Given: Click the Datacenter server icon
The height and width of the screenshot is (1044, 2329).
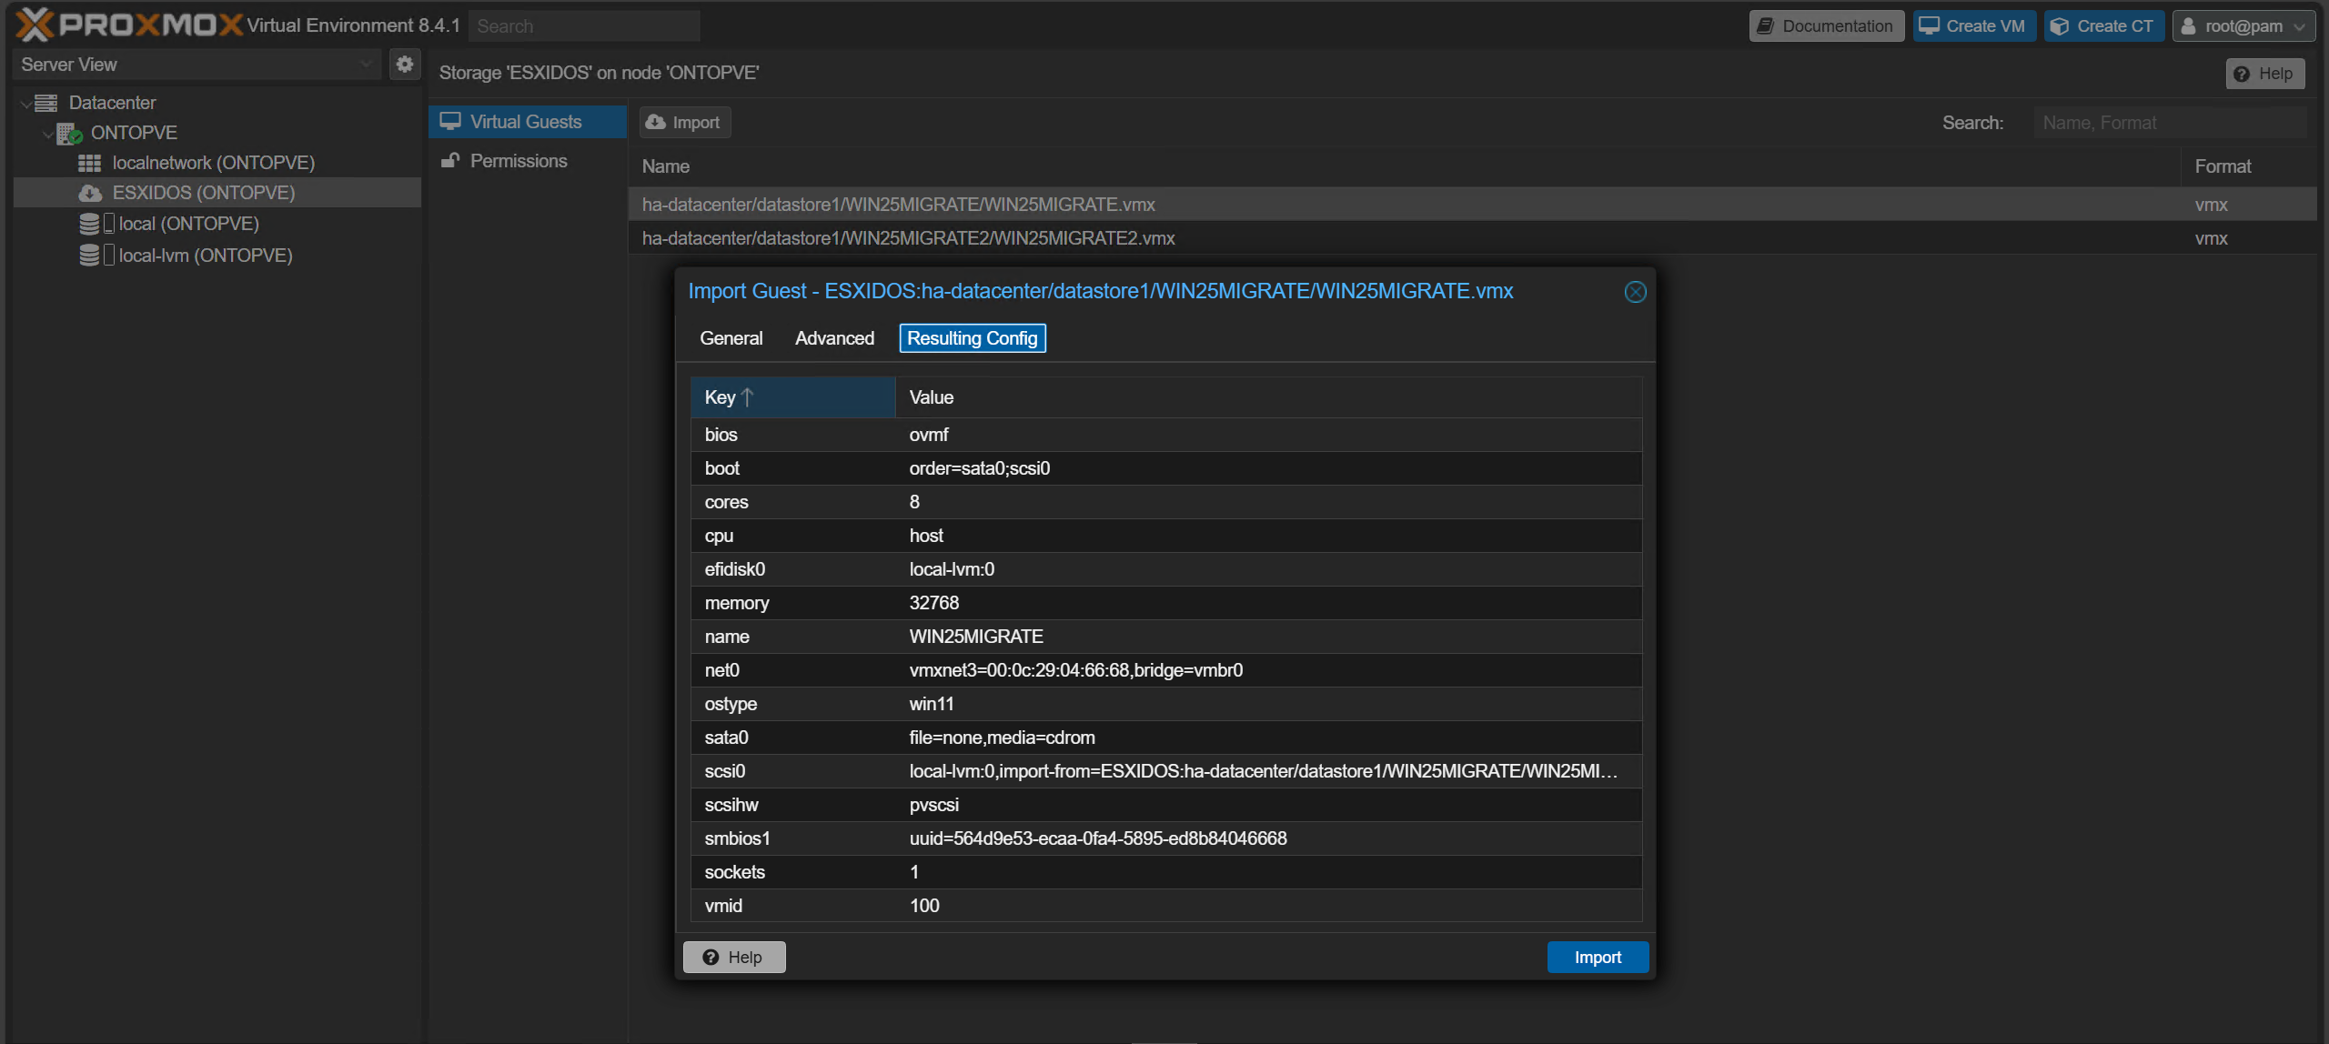Looking at the screenshot, I should pyautogui.click(x=46, y=103).
